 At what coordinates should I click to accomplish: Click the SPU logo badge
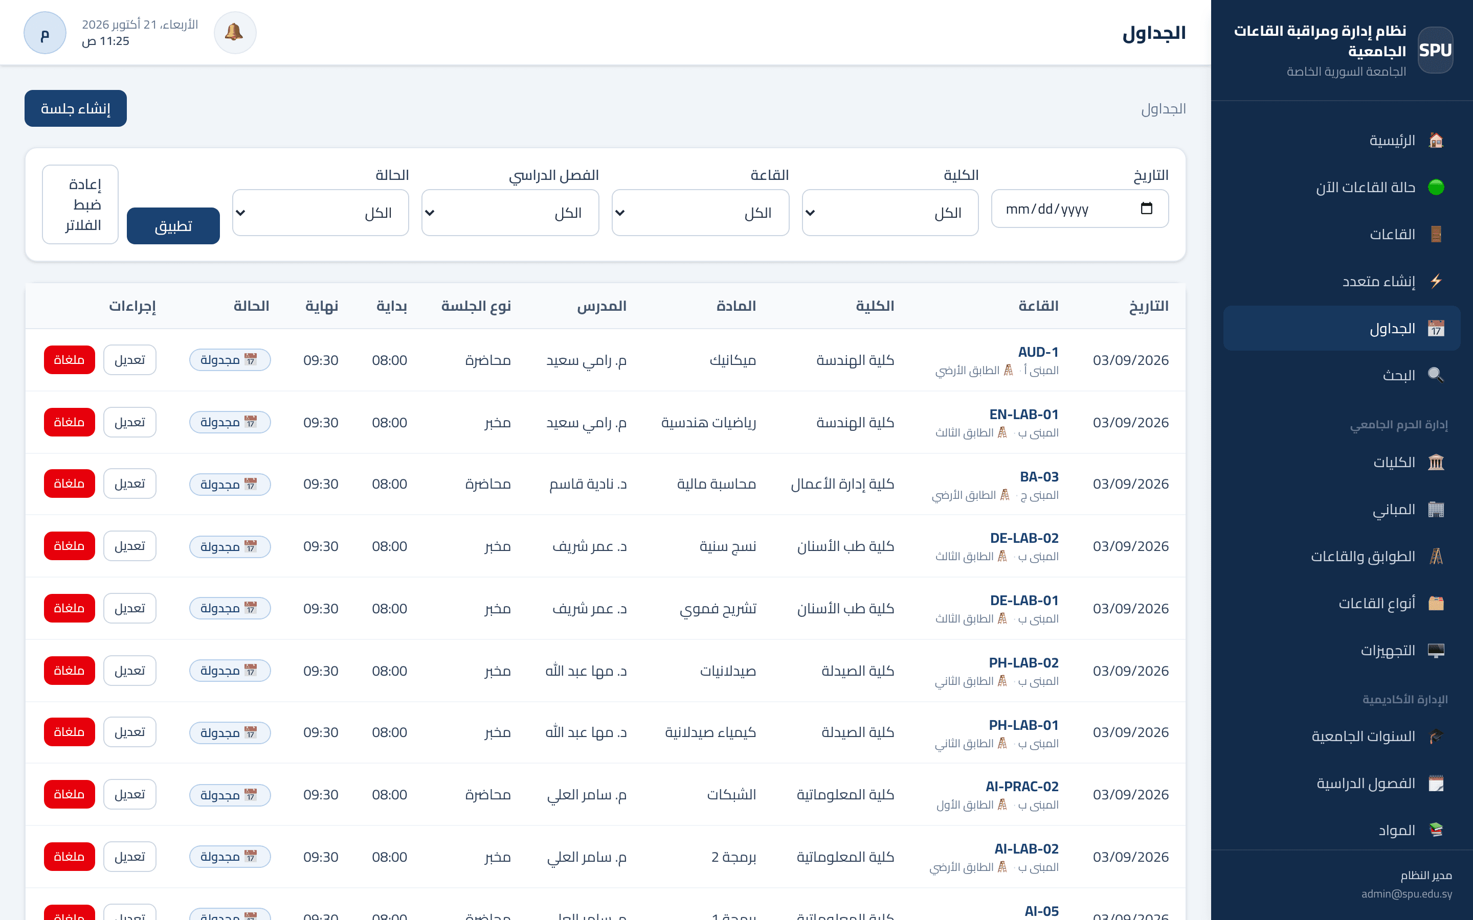1435,50
